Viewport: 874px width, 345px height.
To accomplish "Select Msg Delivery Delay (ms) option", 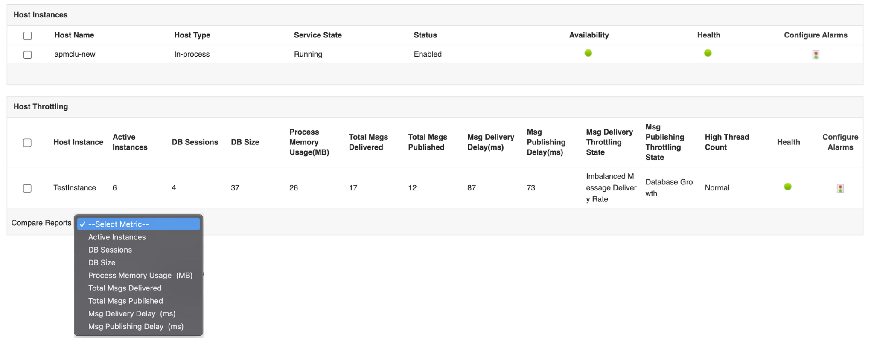I will [x=131, y=313].
